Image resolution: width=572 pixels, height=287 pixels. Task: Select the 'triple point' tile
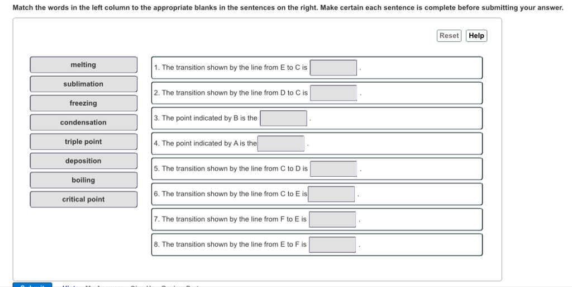(x=83, y=142)
